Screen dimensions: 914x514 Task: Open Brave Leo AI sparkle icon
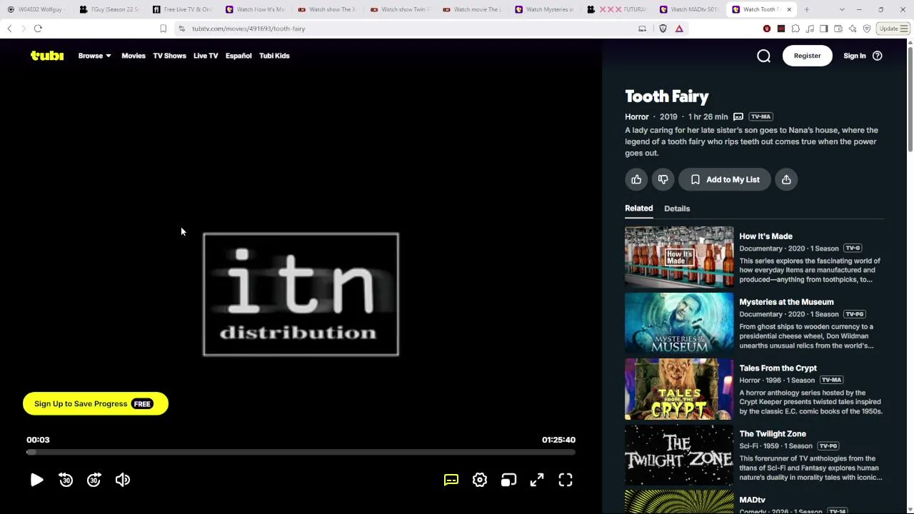tap(853, 29)
